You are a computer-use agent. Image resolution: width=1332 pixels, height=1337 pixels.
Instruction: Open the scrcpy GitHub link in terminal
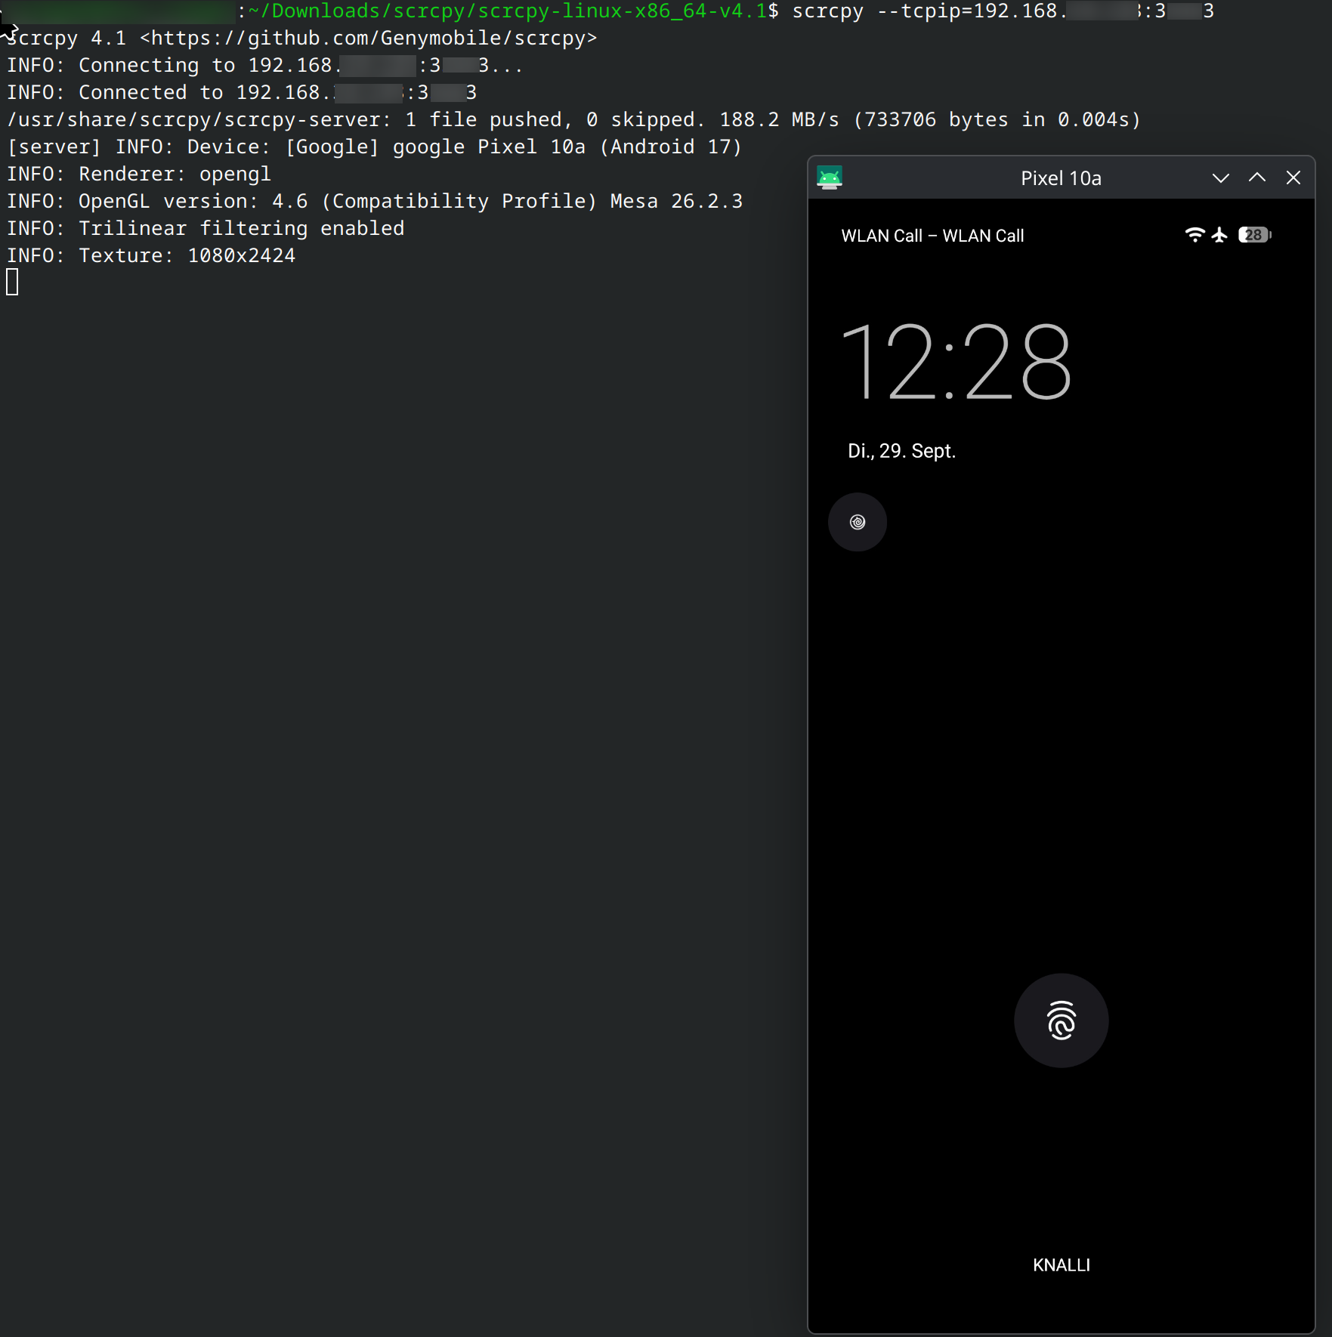tap(369, 38)
